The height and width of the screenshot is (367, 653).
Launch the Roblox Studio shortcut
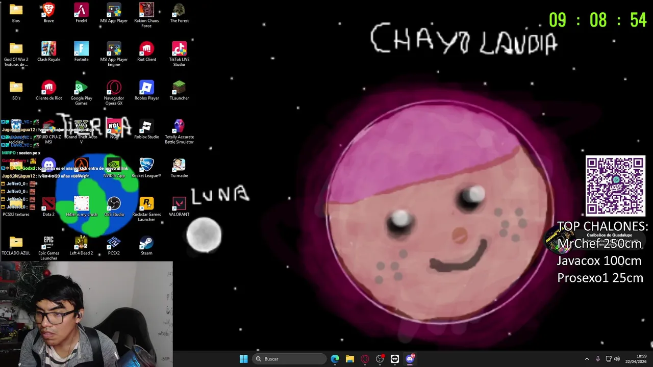[x=146, y=129]
